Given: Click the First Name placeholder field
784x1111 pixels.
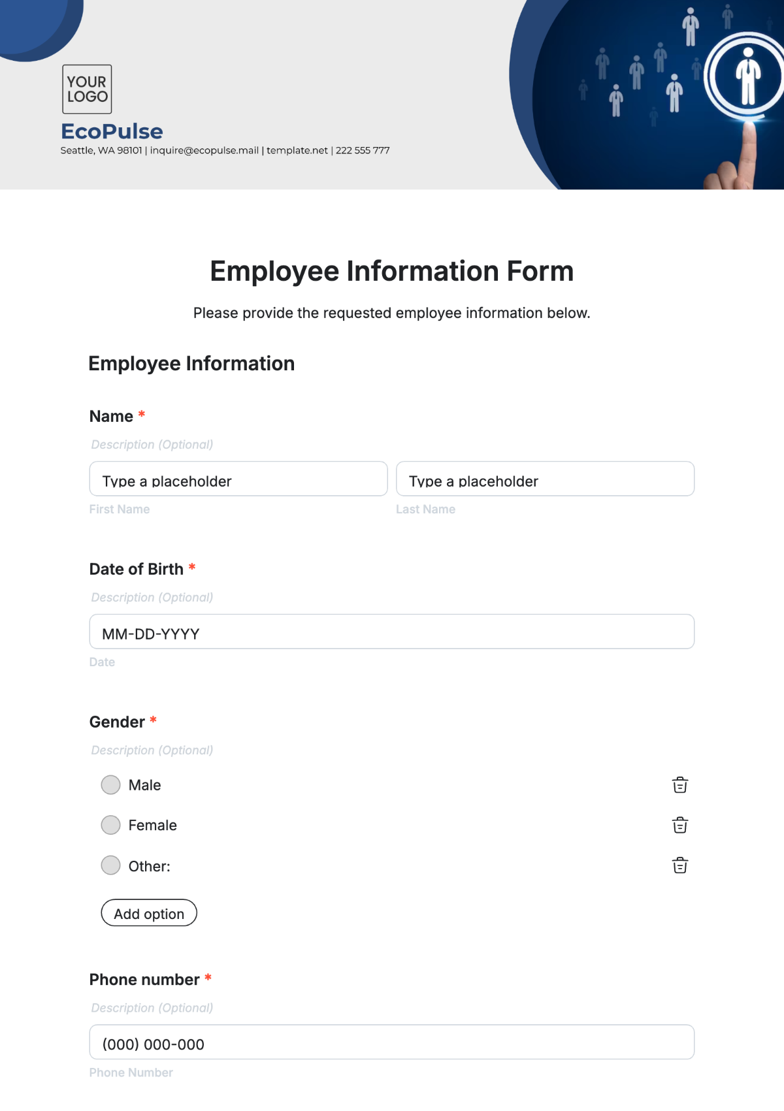Looking at the screenshot, I should click(238, 481).
